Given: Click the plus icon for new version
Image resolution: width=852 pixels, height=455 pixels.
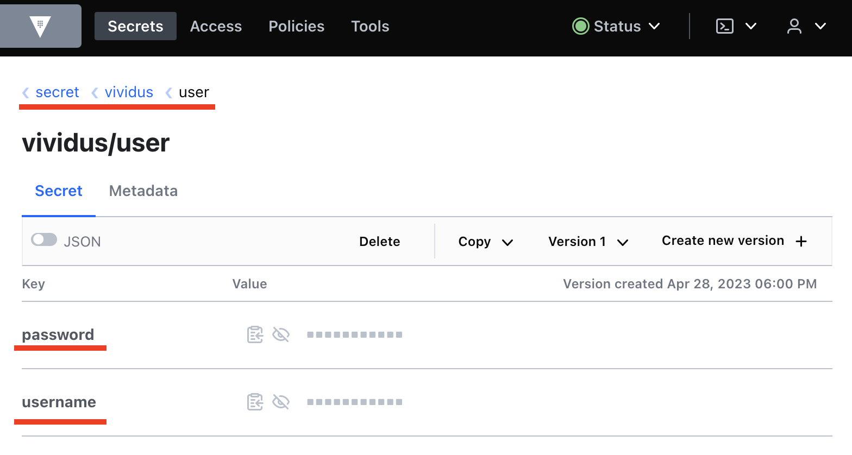Looking at the screenshot, I should (801, 242).
